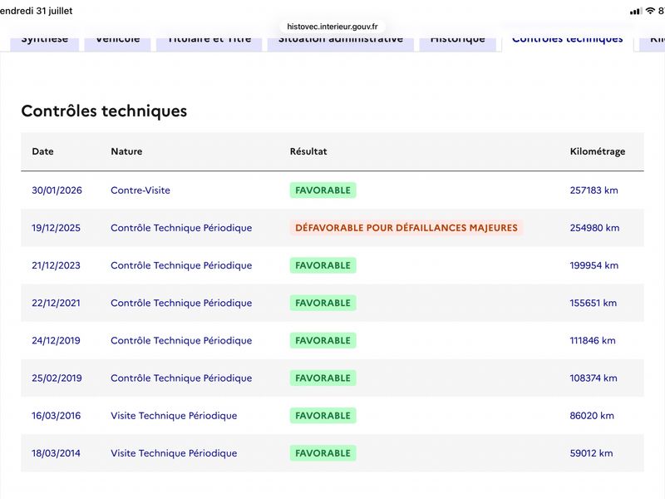Select the 155651 km mileage

pyautogui.click(x=593, y=303)
